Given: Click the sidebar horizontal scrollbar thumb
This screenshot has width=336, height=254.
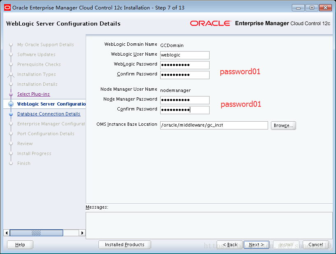Looking at the screenshot, I should pos(36,233).
